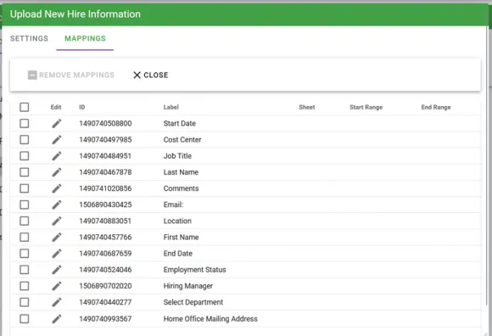
Task: Click the edit pencil beside Email
Action: 57,204
